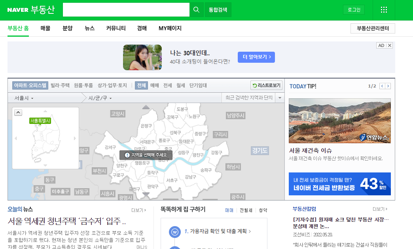Click the search magnifier icon

tap(196, 10)
